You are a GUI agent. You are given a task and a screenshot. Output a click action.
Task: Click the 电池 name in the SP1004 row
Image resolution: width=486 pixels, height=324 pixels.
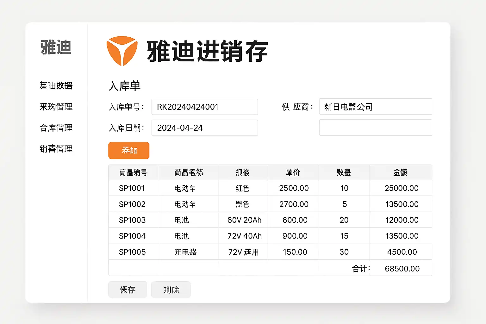point(182,236)
